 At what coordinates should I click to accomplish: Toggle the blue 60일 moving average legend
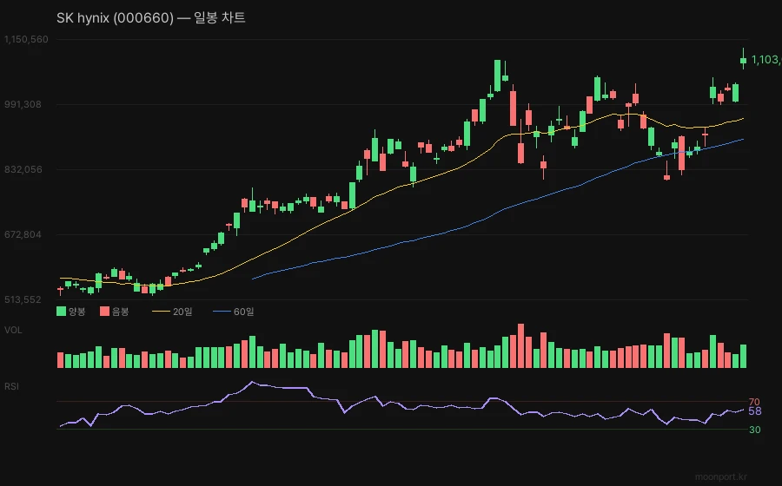(x=233, y=312)
